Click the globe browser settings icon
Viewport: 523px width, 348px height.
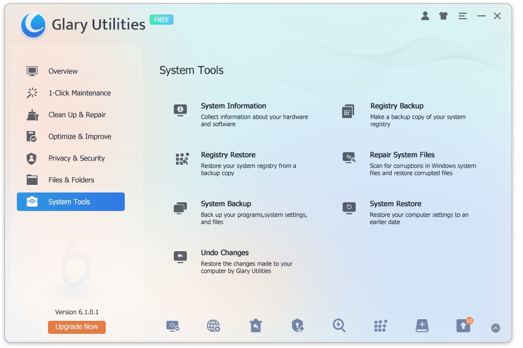214,326
